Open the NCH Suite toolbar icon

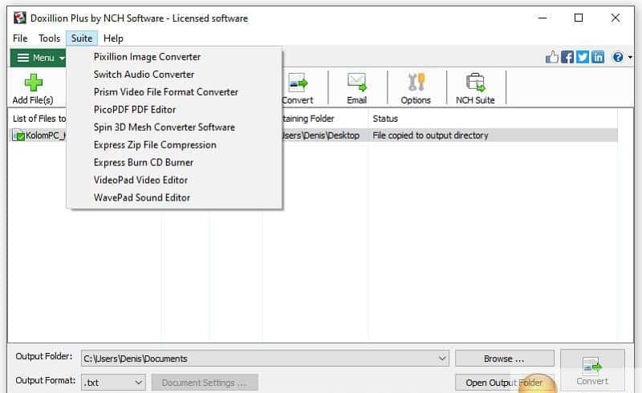point(475,83)
